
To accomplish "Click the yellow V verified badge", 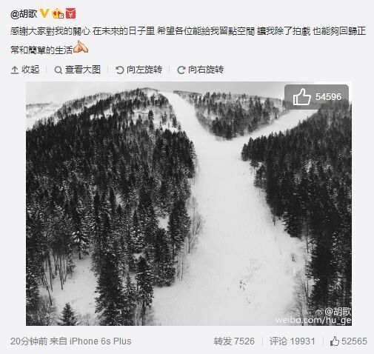I will pos(44,13).
